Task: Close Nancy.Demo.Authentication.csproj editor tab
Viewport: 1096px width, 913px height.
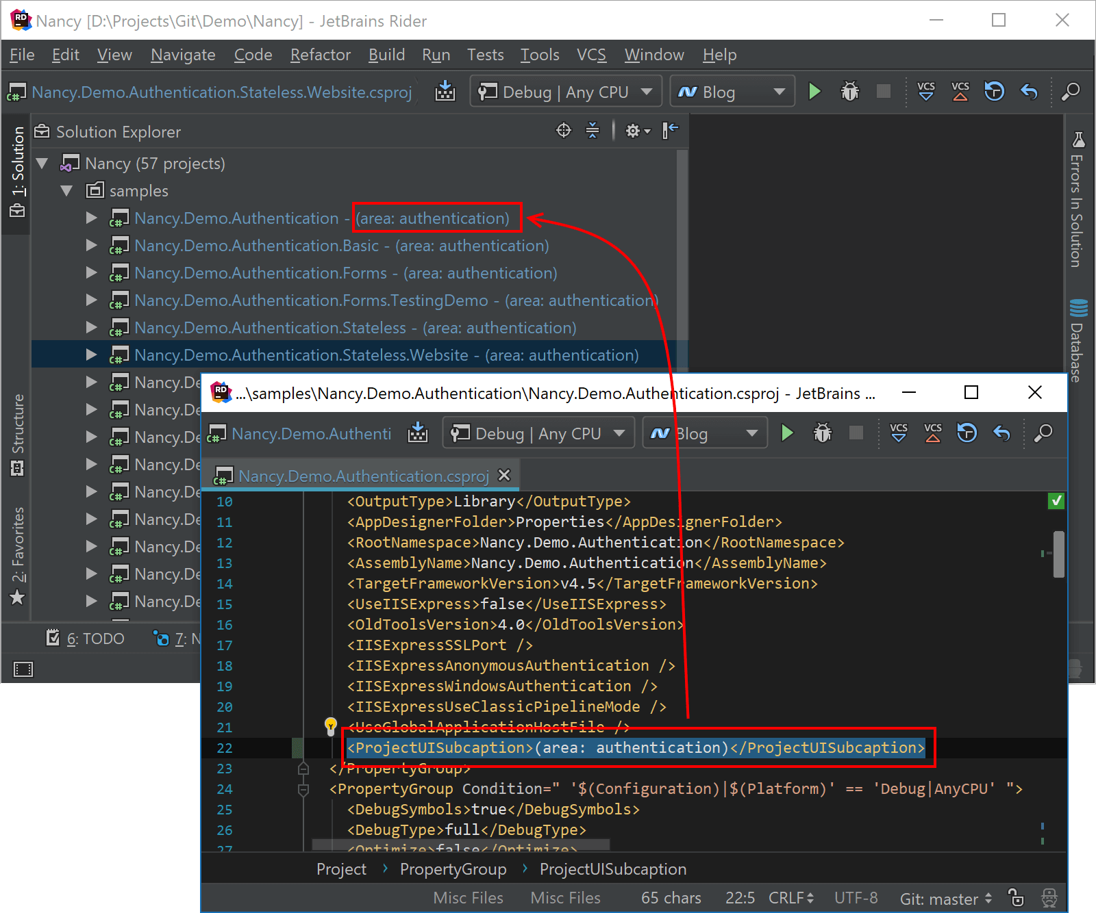Action: [x=504, y=475]
